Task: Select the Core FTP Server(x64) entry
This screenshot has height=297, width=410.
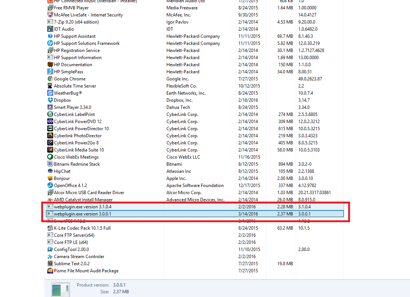Action: [x=74, y=235]
